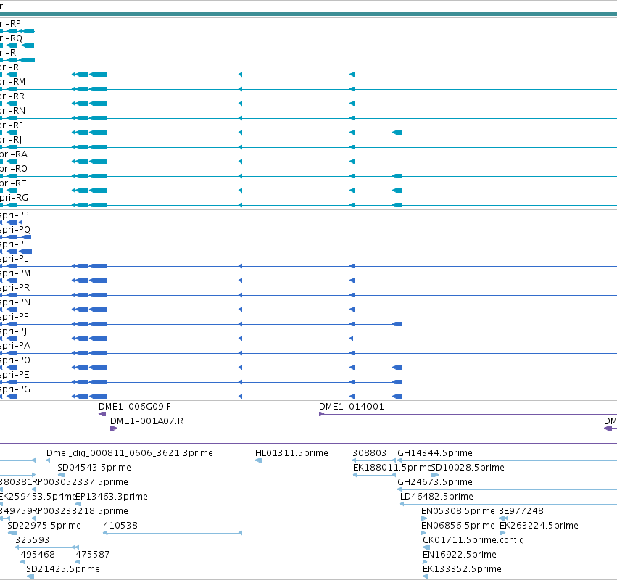Click the EK133352.5prime EST label
Viewport: 617px width, 580px height.
[x=462, y=569]
